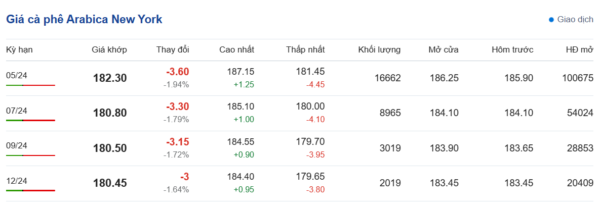Click the Kỳ hạn column header

(x=19, y=49)
